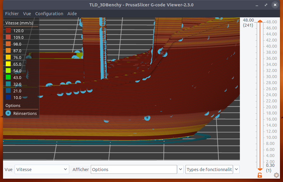Click the 32.0 speed color swatch
This screenshot has width=283, height=182.
[x=8, y=84]
